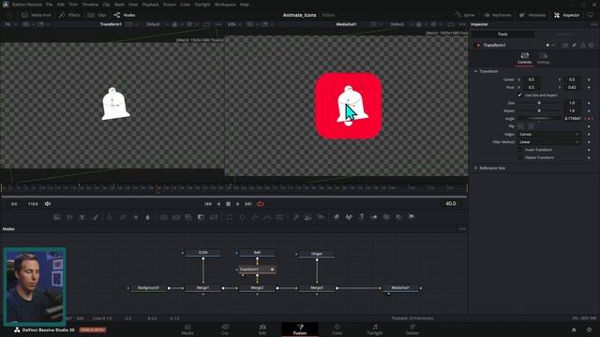600x337 pixels.
Task: Switch to the Modifiers tab
Action: click(564, 35)
